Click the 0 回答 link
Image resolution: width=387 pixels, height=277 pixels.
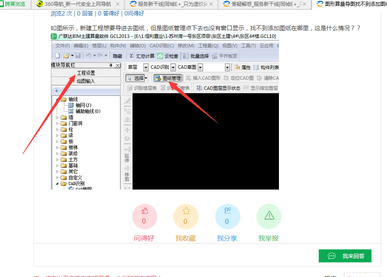click(x=85, y=13)
